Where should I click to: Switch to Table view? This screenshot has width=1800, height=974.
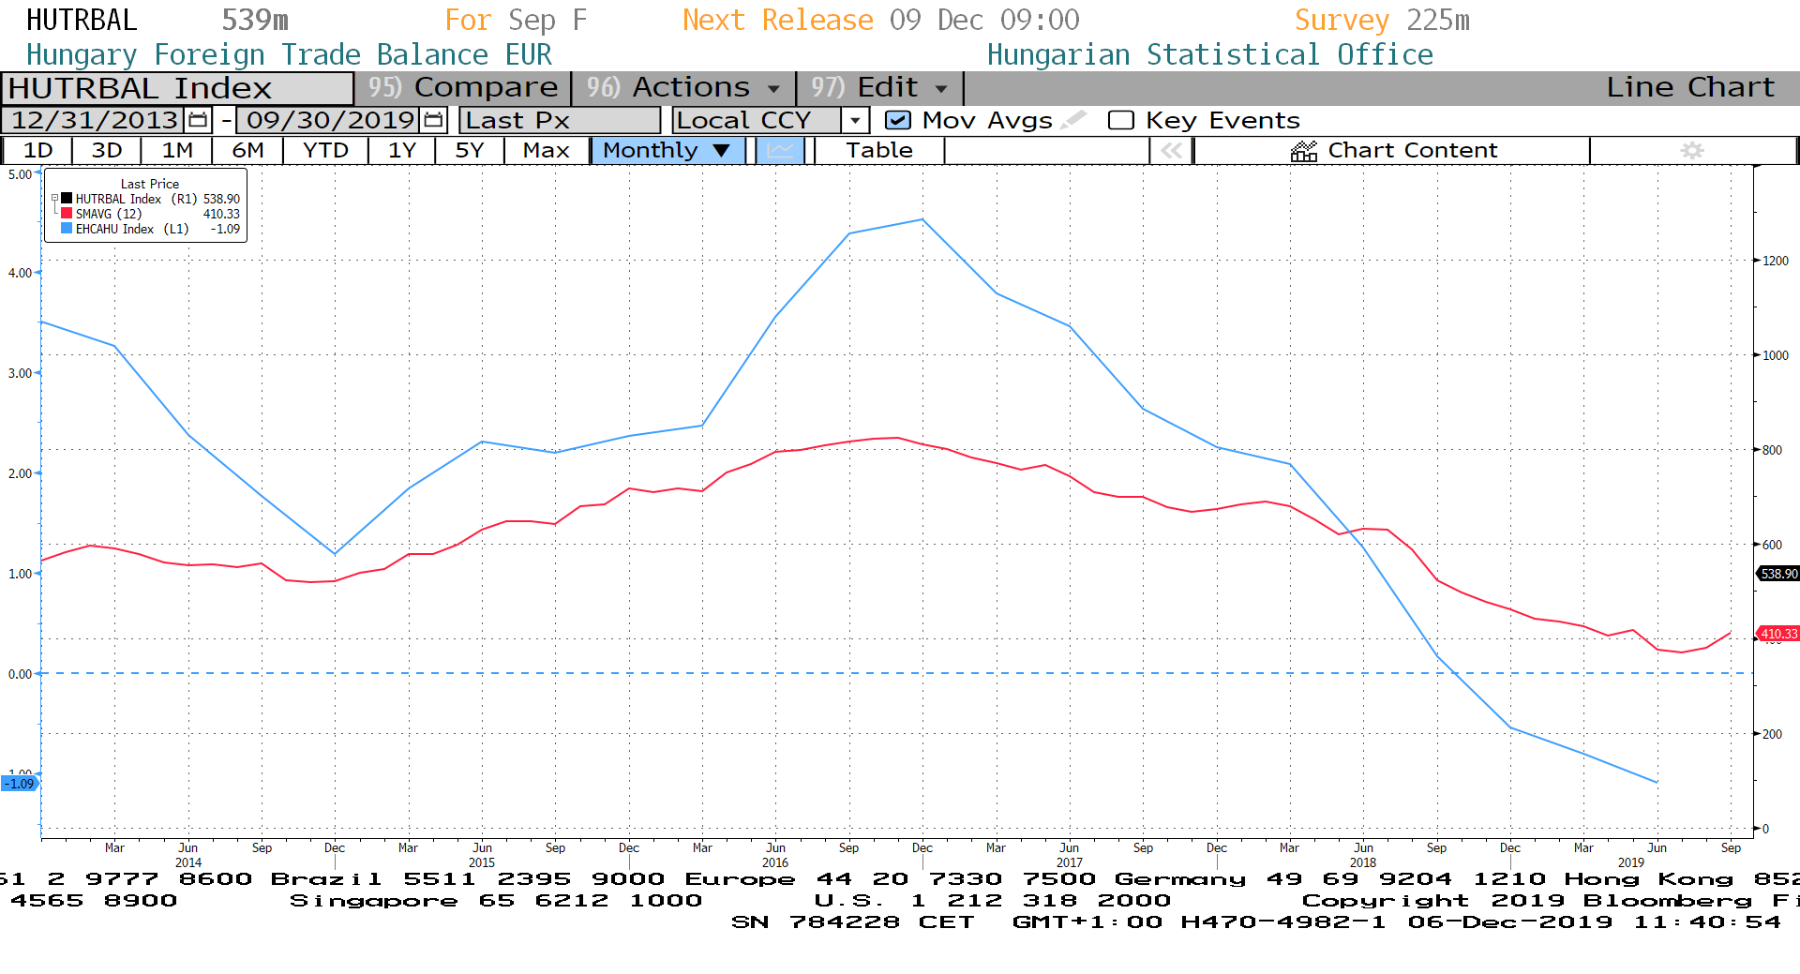(x=879, y=150)
